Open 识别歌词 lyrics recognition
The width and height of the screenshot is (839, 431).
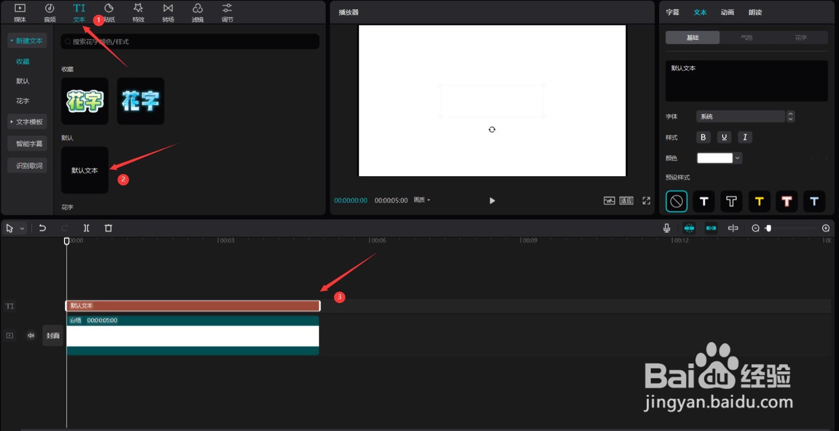27,166
